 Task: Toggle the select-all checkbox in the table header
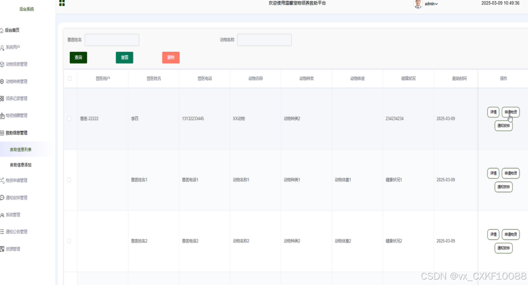(69, 78)
